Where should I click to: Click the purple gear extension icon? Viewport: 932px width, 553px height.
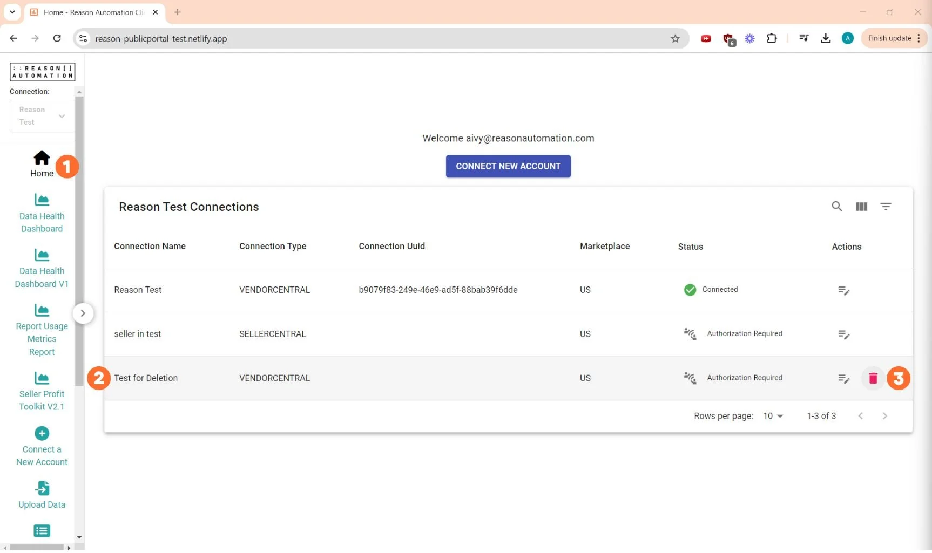(x=750, y=38)
